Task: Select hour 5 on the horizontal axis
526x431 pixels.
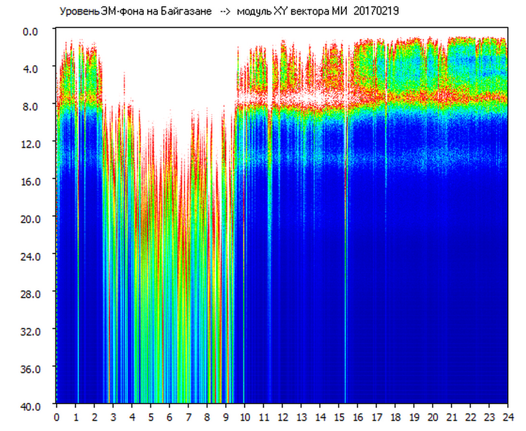Action: click(x=151, y=417)
